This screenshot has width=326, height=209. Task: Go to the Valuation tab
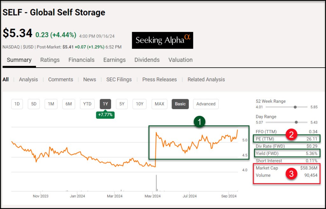click(x=181, y=60)
